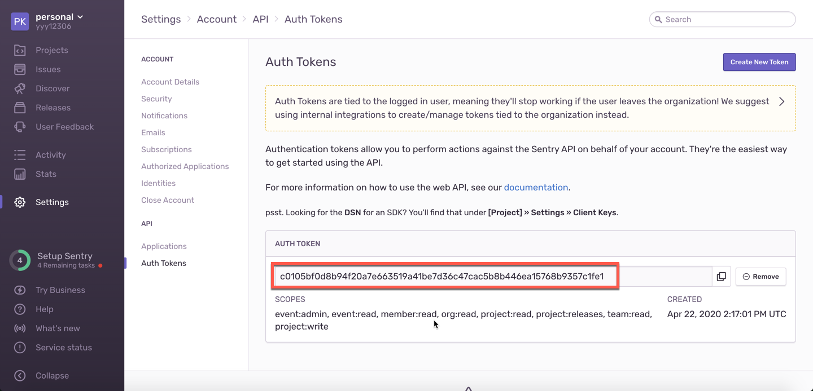Click the Setup Sentry progress circle
Image resolution: width=813 pixels, height=391 pixels.
(x=20, y=260)
